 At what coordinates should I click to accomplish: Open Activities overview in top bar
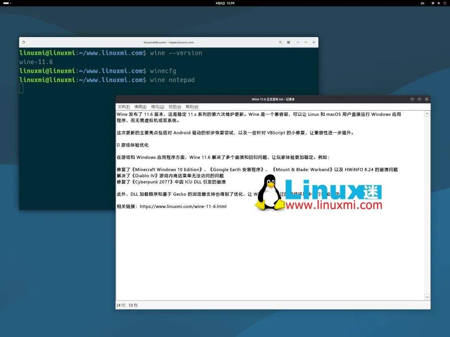pyautogui.click(x=7, y=3)
